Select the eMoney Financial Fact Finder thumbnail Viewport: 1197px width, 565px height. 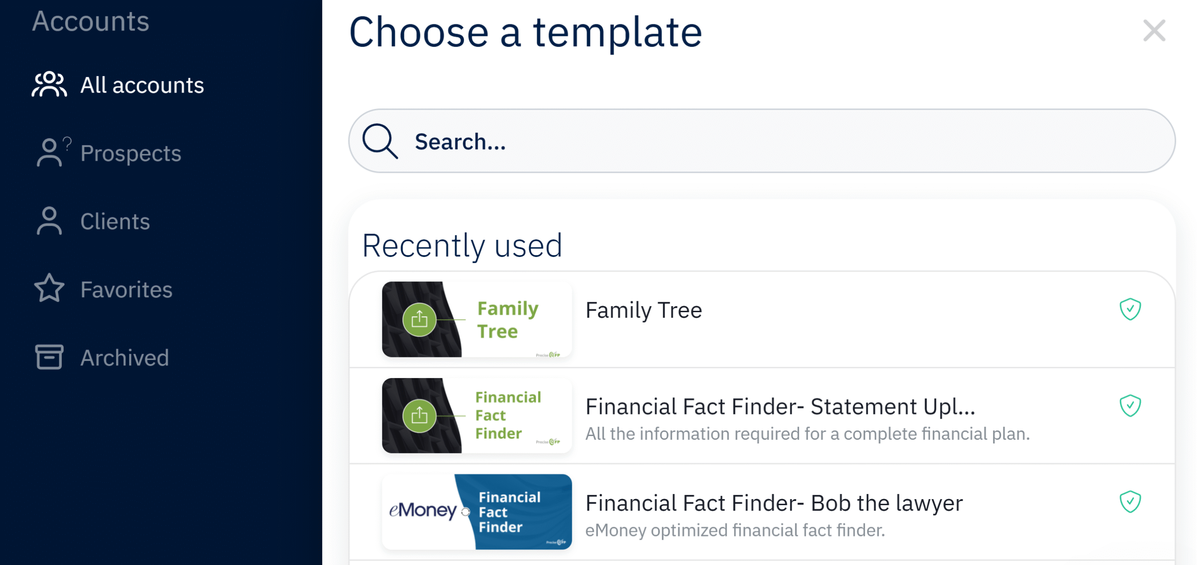476,512
